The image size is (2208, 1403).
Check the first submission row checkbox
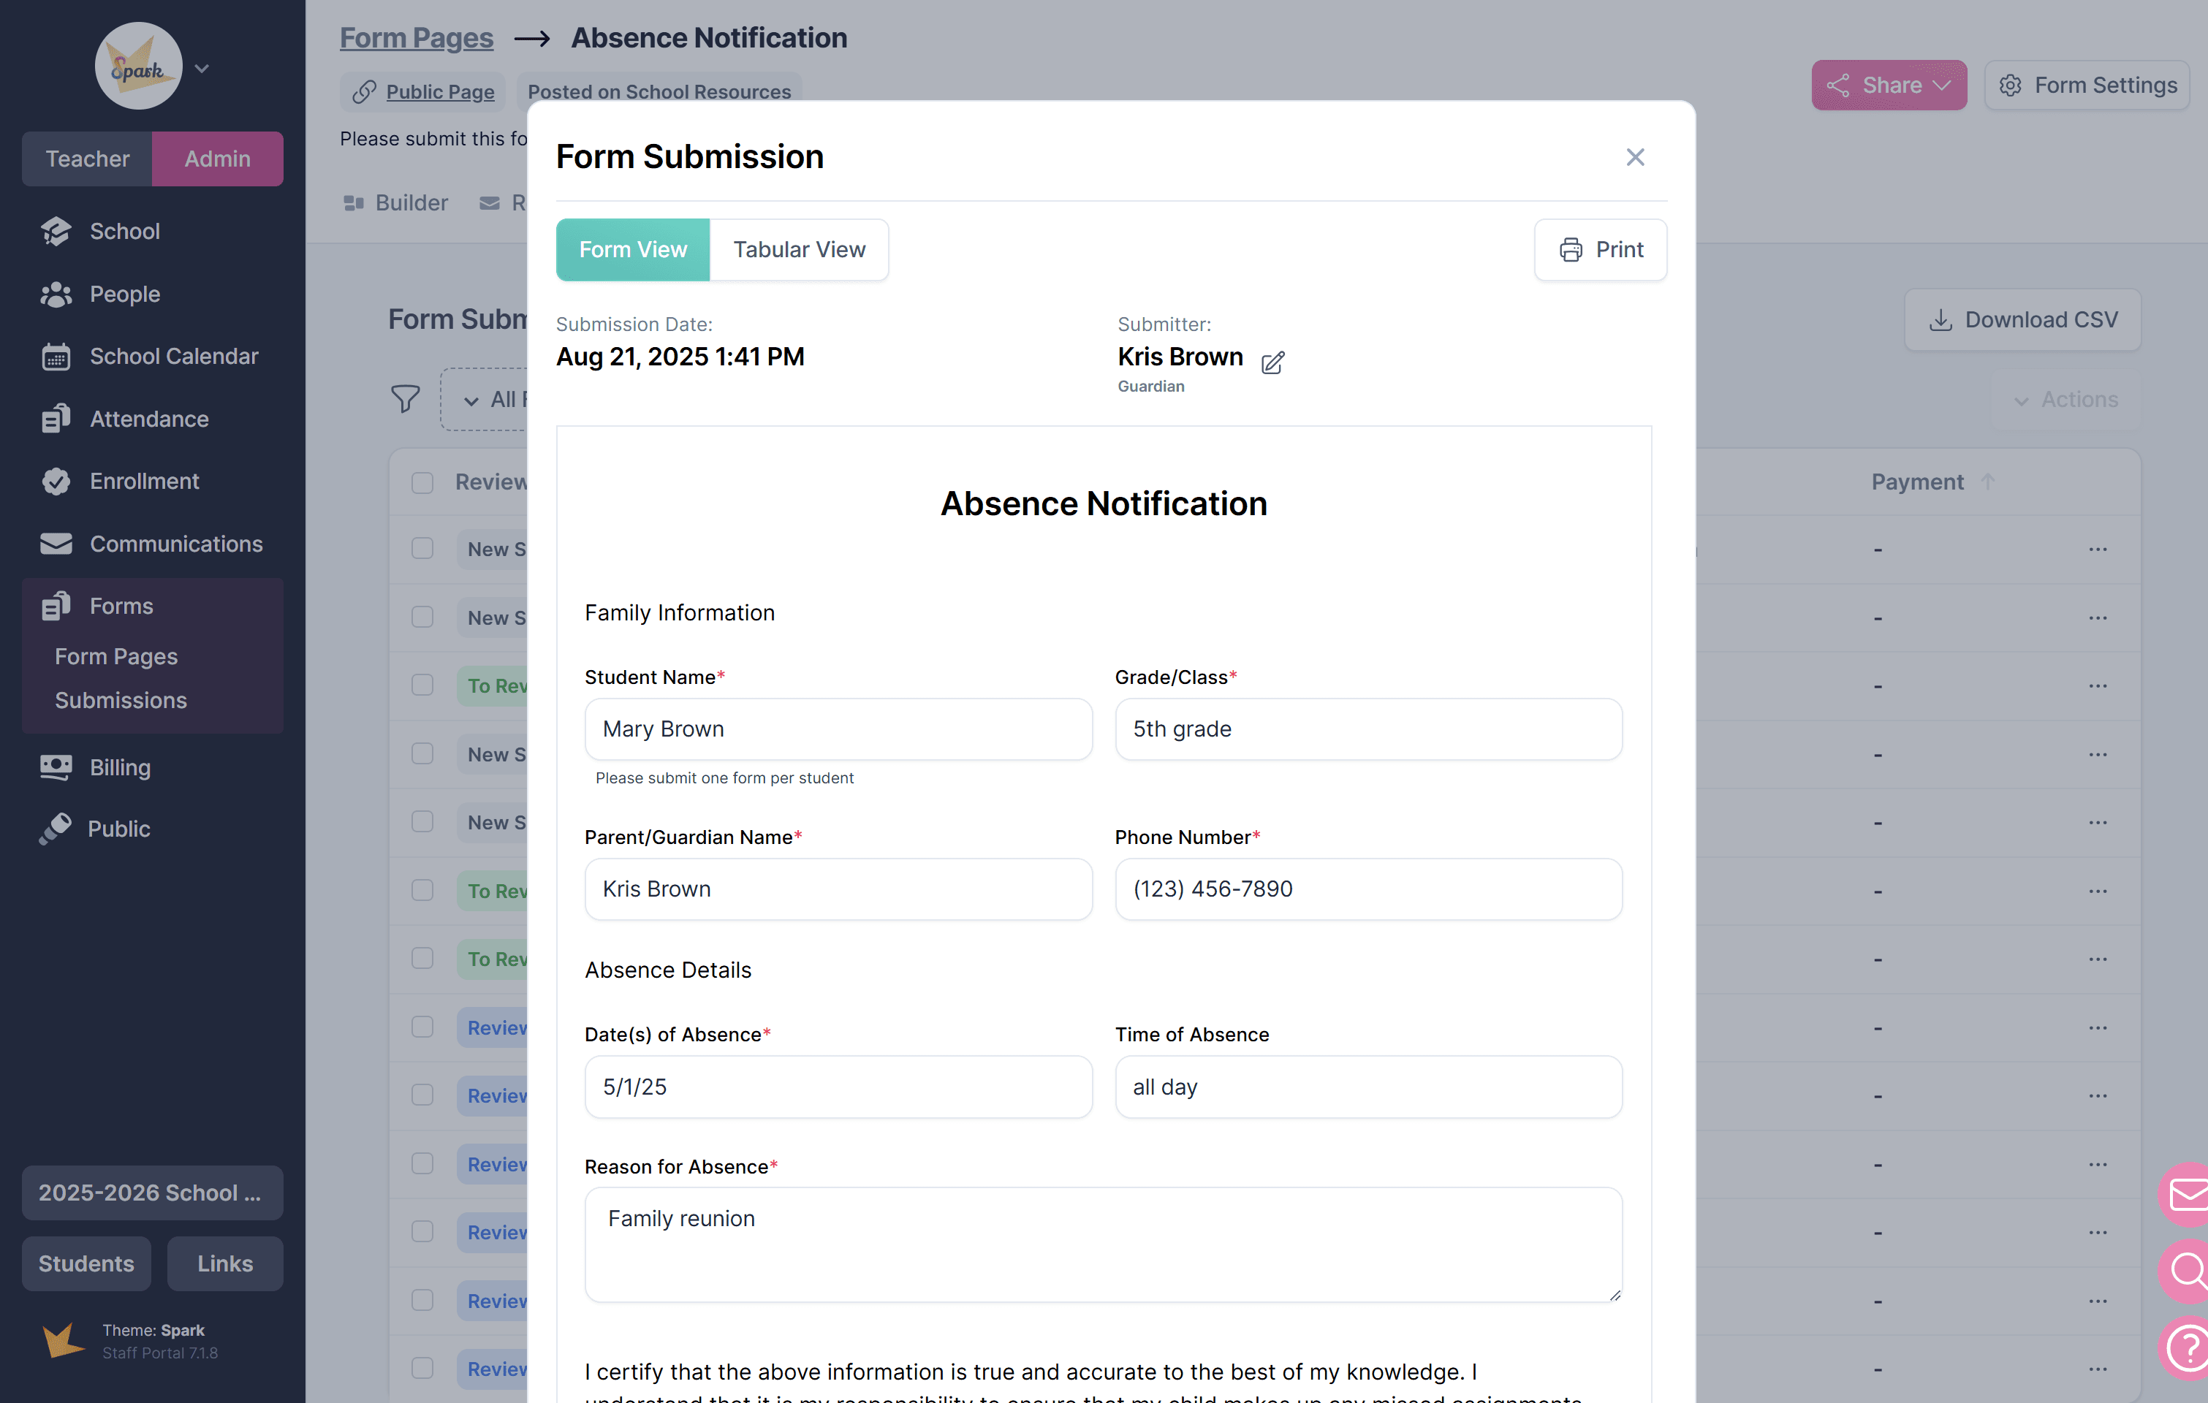[x=422, y=550]
